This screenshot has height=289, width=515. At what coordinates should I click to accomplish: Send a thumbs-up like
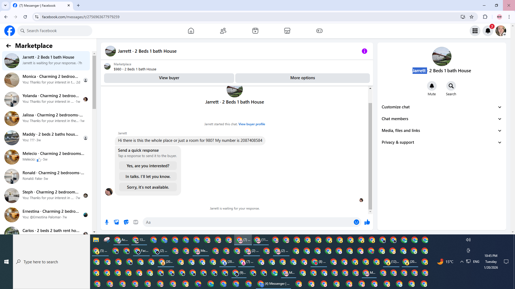tap(367, 222)
